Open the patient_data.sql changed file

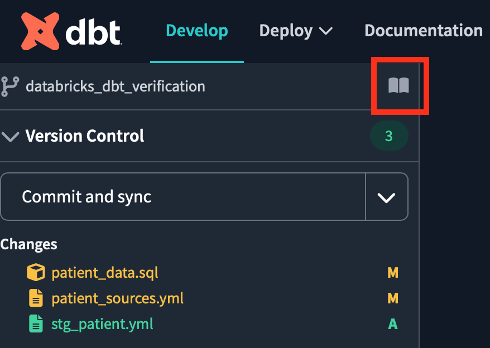click(x=105, y=273)
